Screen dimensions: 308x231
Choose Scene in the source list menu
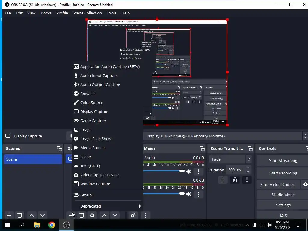107,157
